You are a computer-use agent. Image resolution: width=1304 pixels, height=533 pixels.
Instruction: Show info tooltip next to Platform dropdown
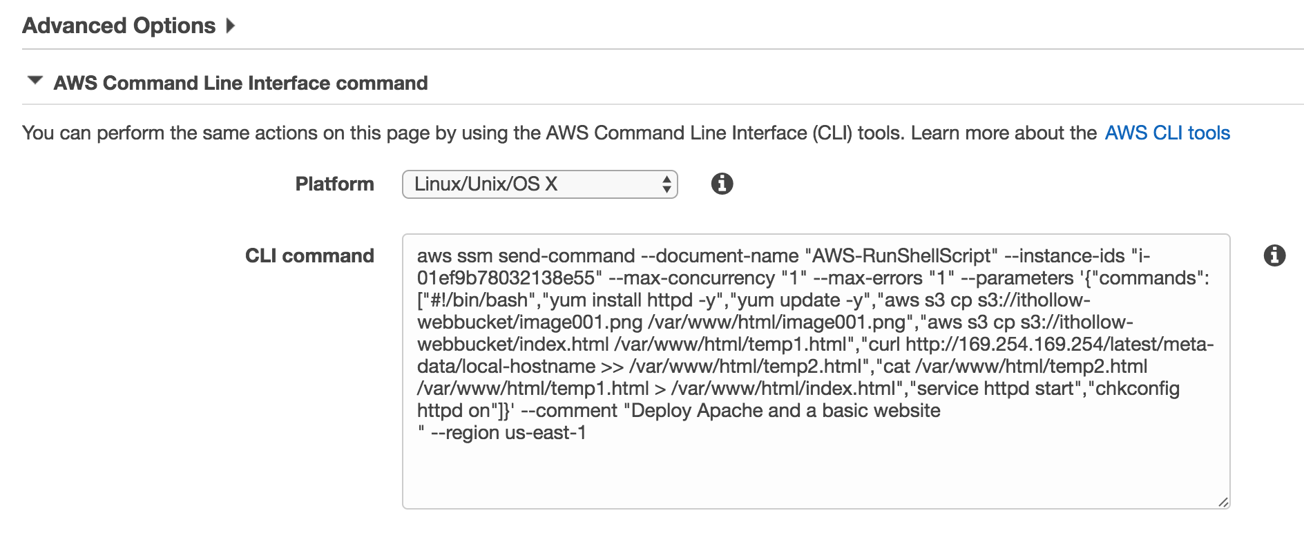(x=722, y=184)
